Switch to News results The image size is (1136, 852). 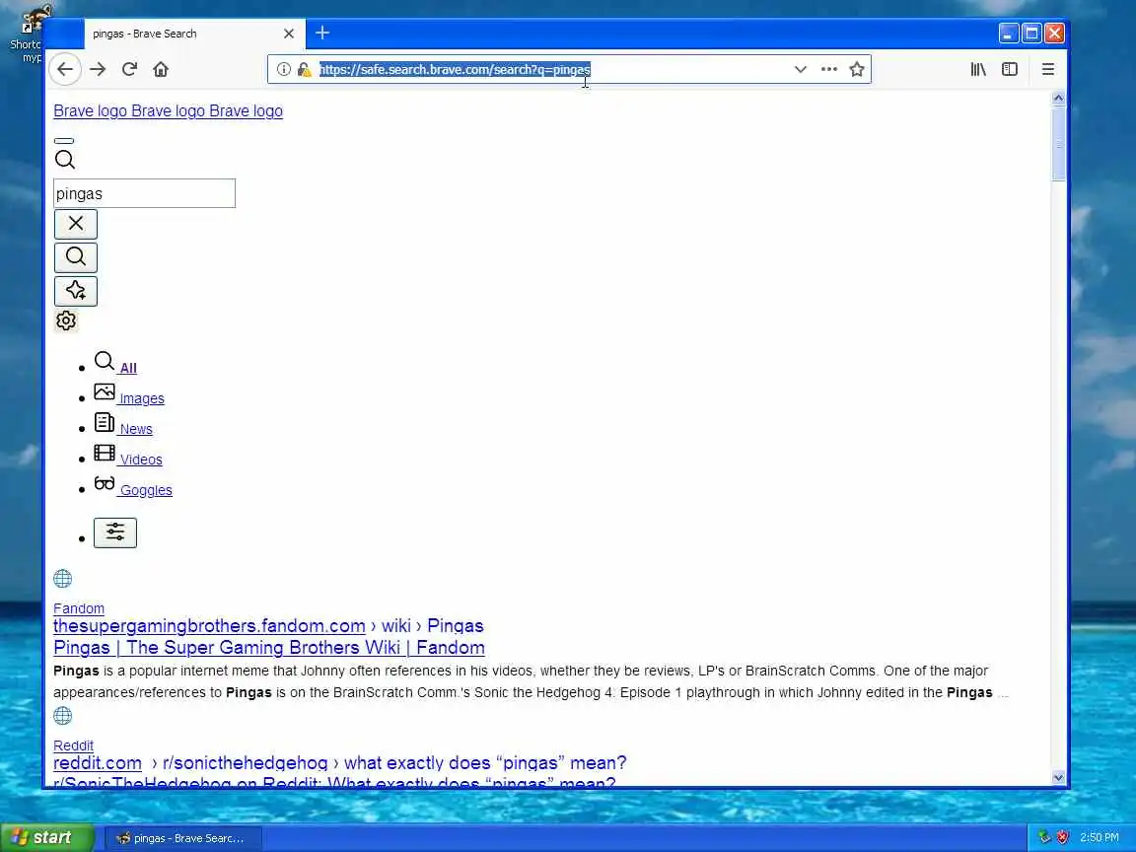[136, 429]
